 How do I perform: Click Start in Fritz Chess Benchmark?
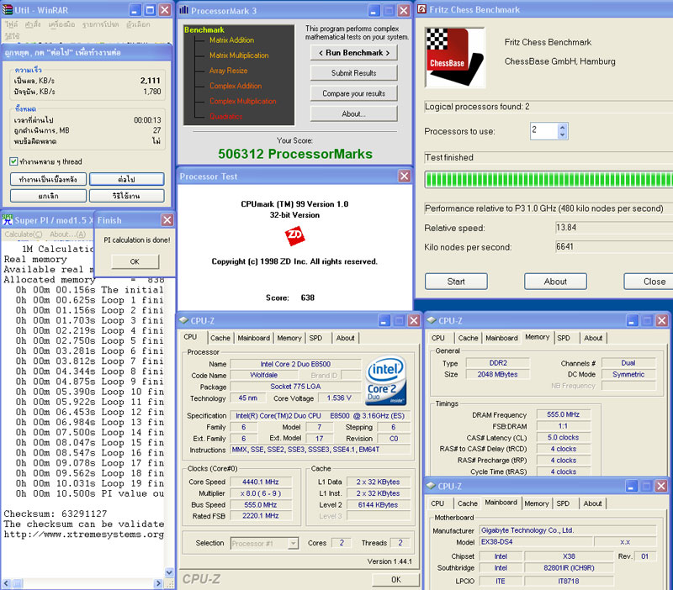(456, 282)
